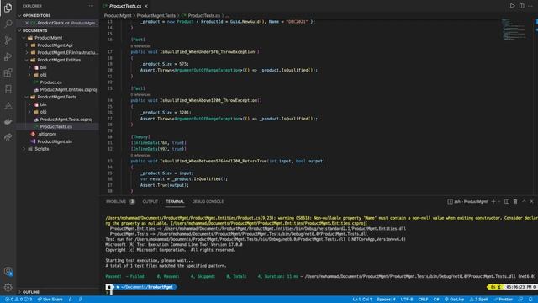
Task: Click Ln 1, Col 1 cursor position
Action: pos(362,300)
